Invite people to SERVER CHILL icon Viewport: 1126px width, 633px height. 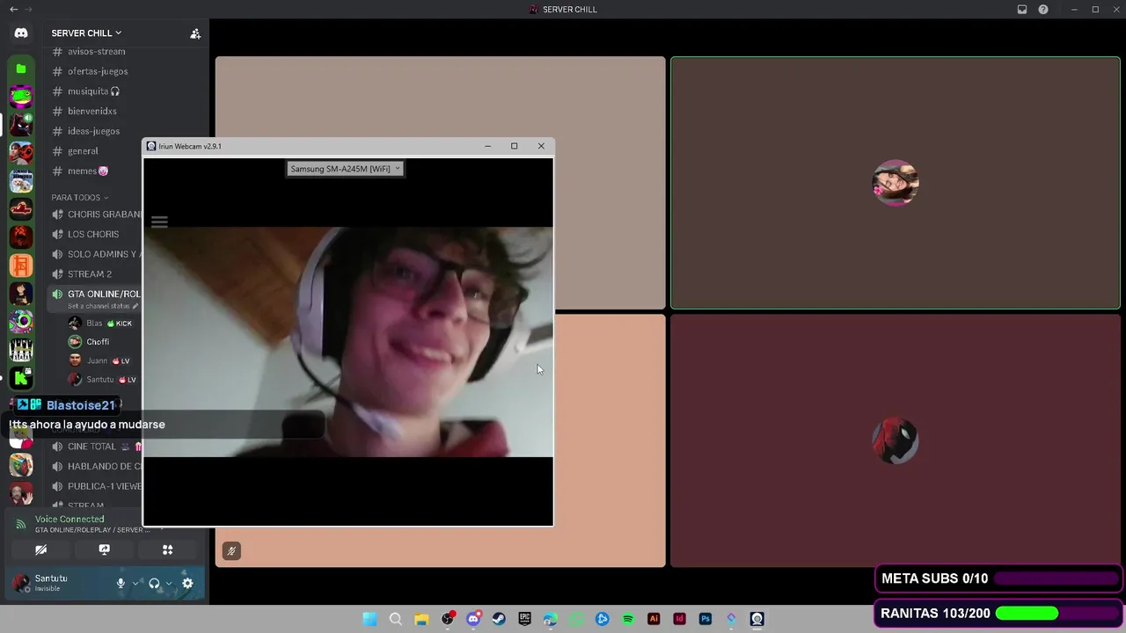click(x=195, y=33)
